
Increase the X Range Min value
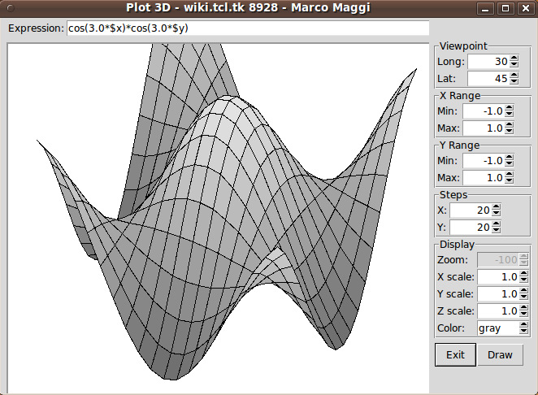pos(510,108)
